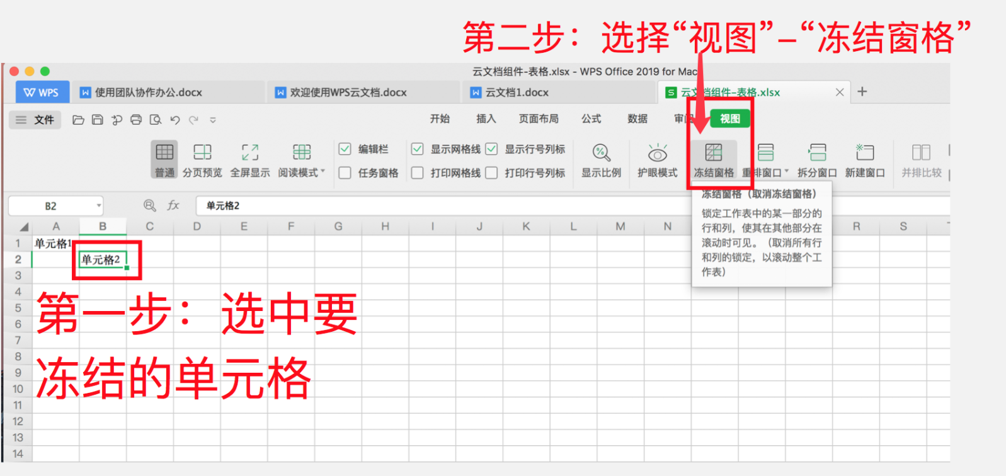The height and width of the screenshot is (476, 1006).
Task: Click cell B2 containing 单元格2
Action: click(x=103, y=259)
